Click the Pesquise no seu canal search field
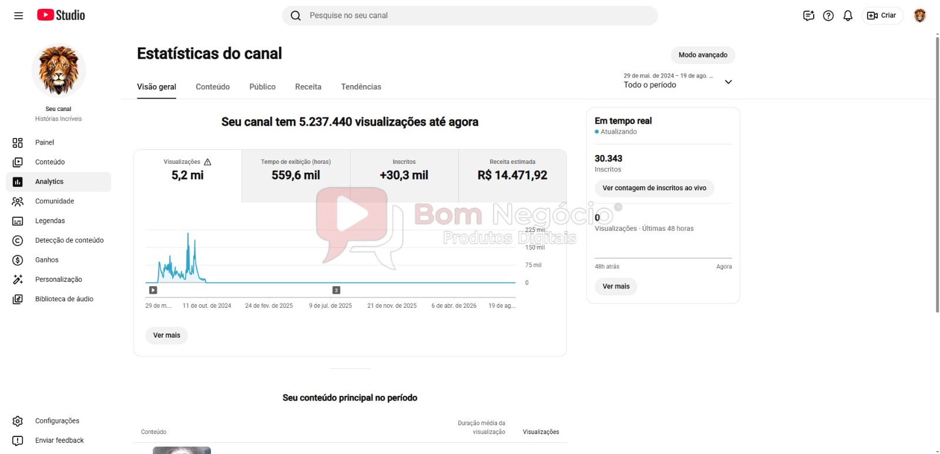940x454 pixels. coord(470,16)
